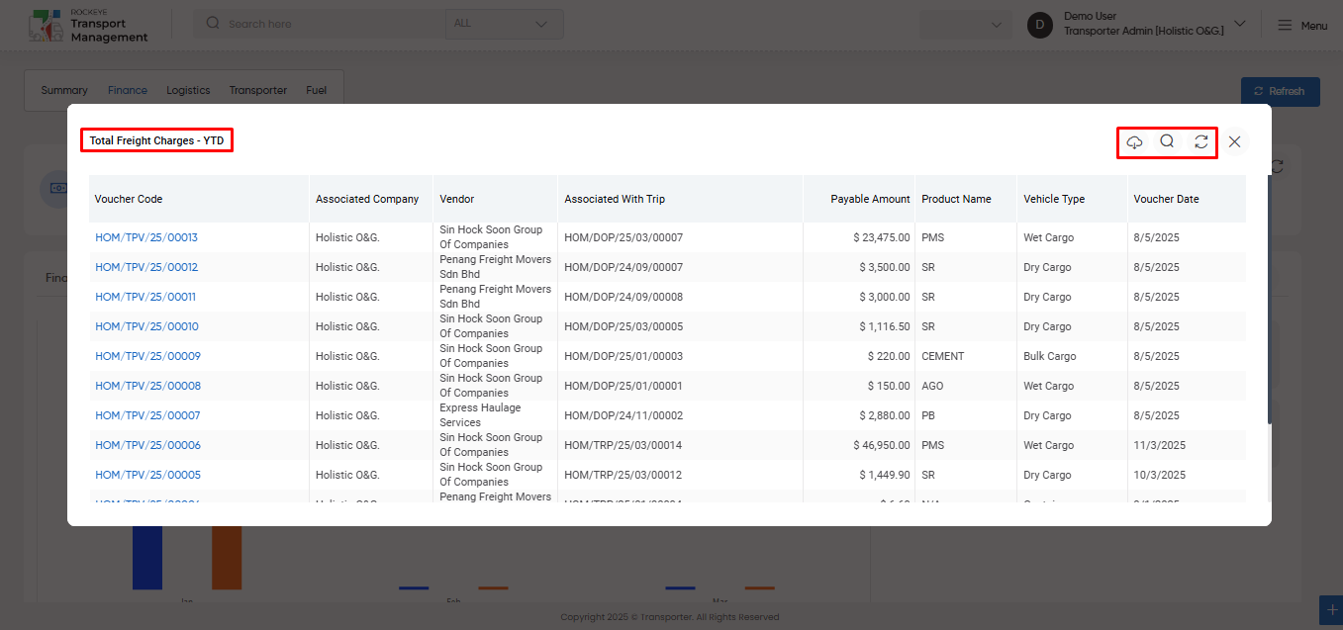1343x630 pixels.
Task: Close the Total Freight Charges popup
Action: click(x=1234, y=141)
